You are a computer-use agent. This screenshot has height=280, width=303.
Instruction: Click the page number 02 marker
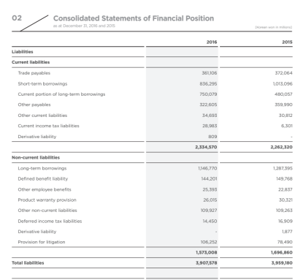pos(17,18)
